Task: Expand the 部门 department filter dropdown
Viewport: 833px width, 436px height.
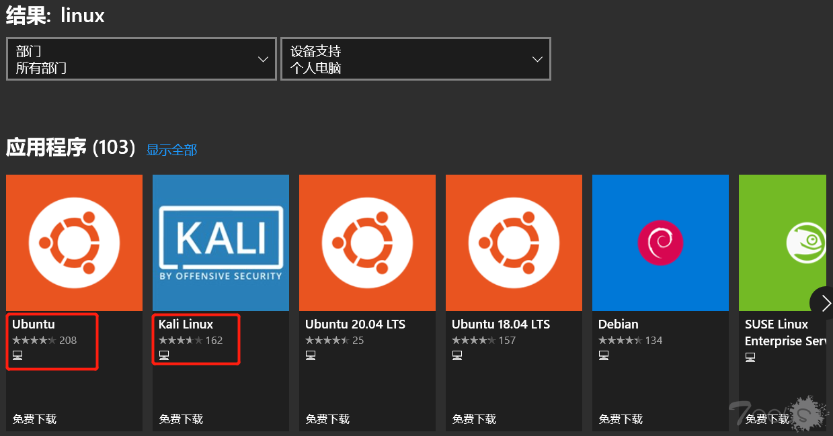Action: 141,59
